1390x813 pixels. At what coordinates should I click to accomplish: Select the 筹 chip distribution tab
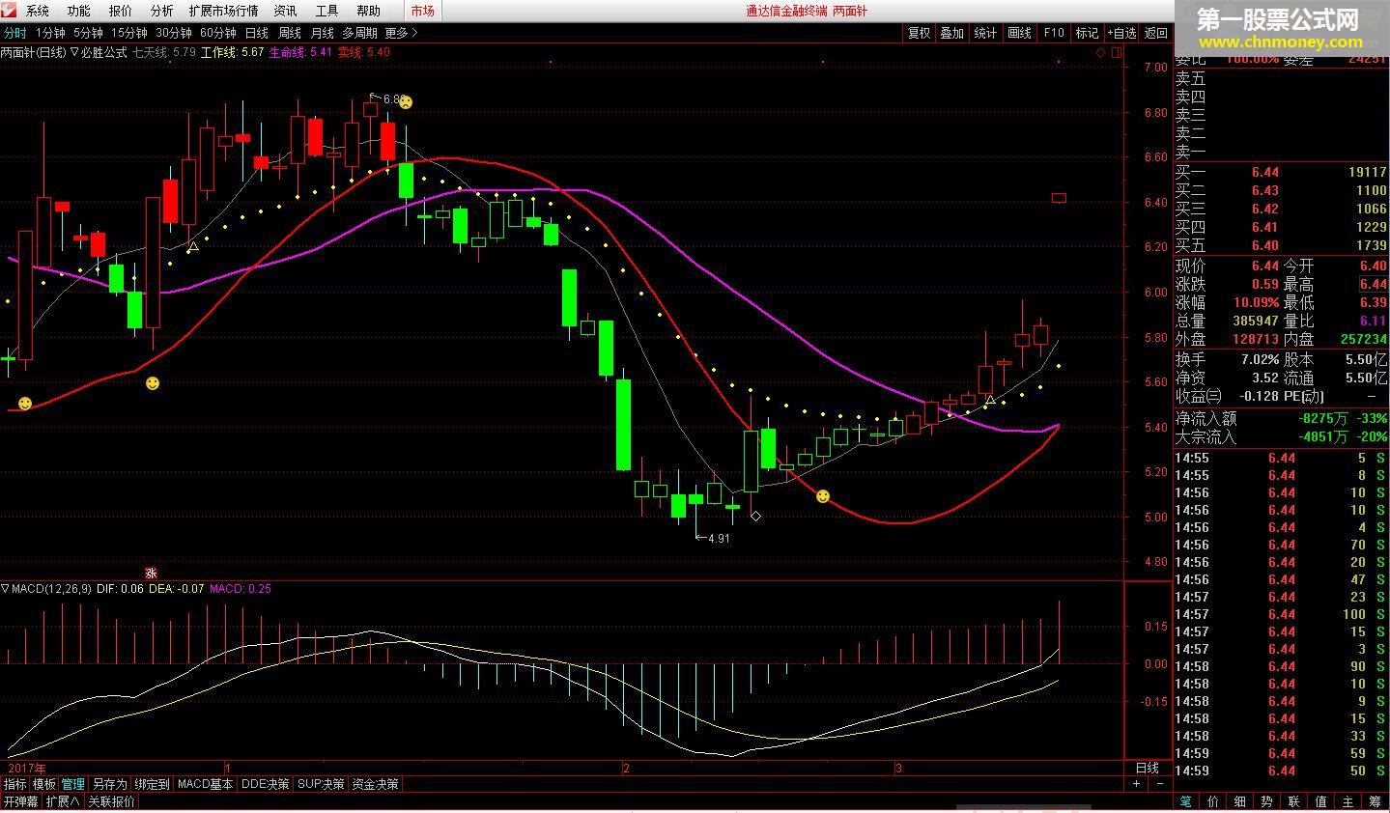(1375, 801)
